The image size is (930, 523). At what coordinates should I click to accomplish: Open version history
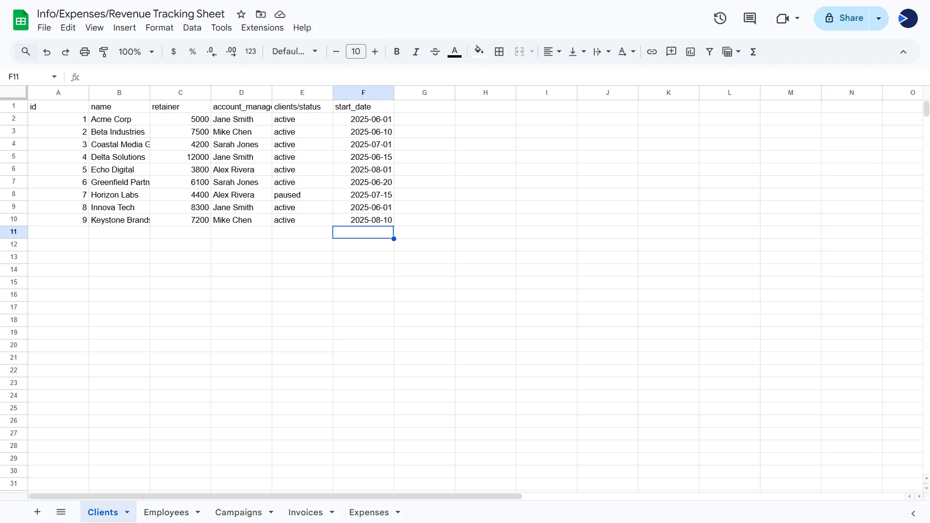[x=720, y=18]
